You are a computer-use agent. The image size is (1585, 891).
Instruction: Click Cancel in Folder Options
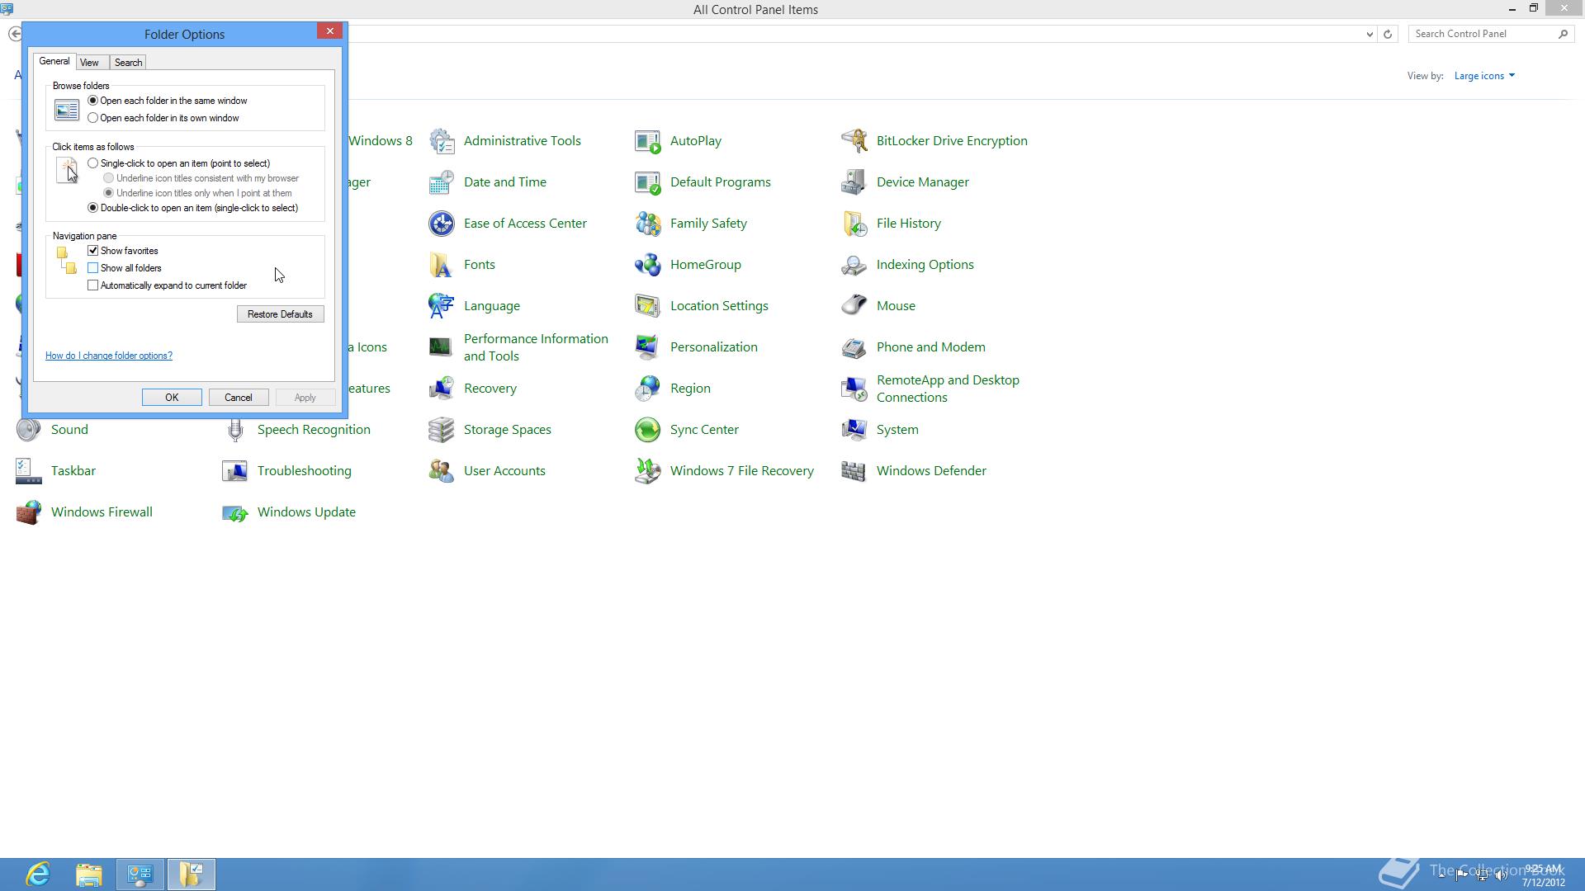point(239,398)
